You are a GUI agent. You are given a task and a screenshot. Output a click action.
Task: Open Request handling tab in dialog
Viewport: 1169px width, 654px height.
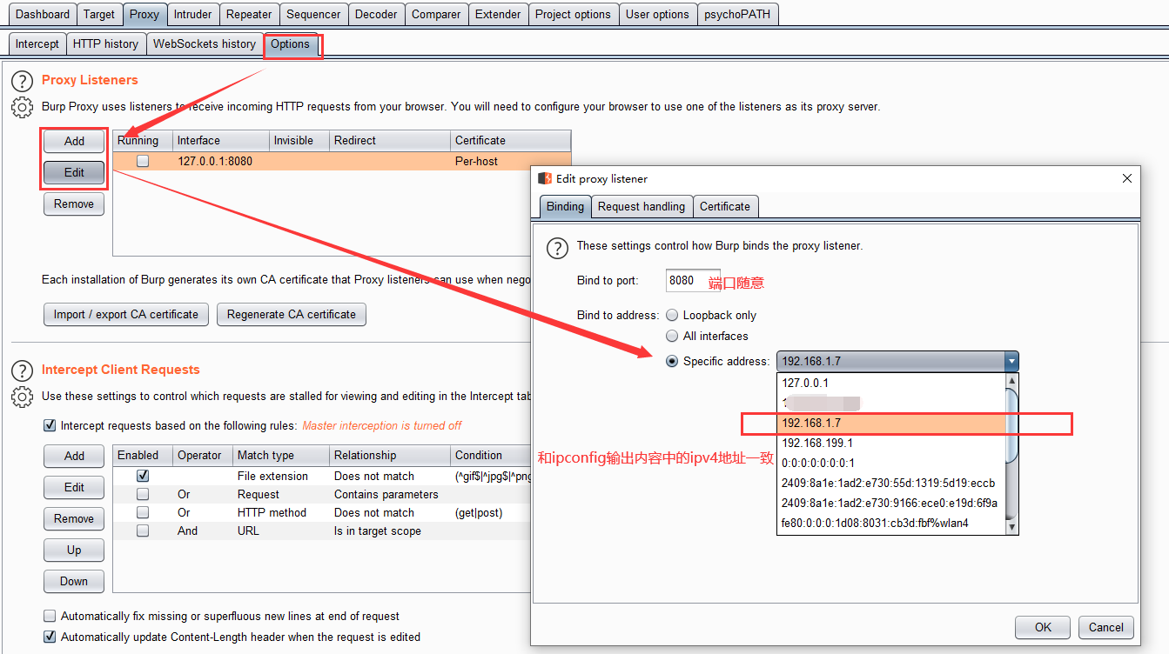coord(642,206)
